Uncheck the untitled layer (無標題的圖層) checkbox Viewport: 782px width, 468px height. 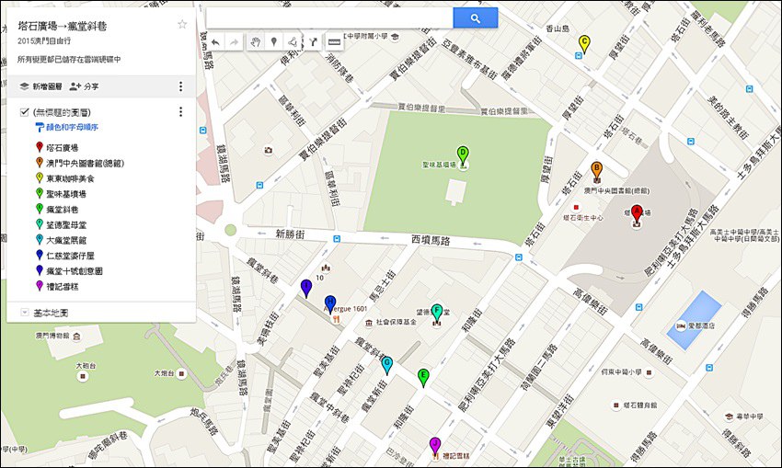[25, 112]
